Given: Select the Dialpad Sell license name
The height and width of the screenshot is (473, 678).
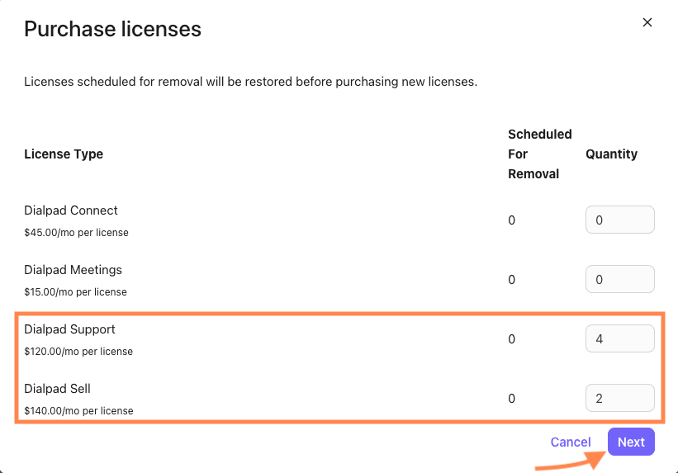Looking at the screenshot, I should click(x=57, y=389).
